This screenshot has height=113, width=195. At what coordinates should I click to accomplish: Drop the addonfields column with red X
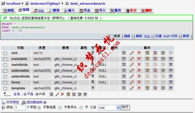139,76
